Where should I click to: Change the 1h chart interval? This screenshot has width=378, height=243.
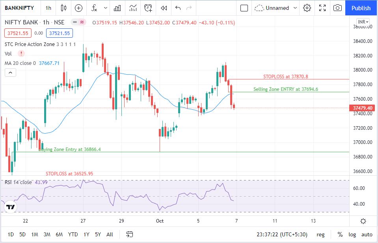tap(48, 8)
